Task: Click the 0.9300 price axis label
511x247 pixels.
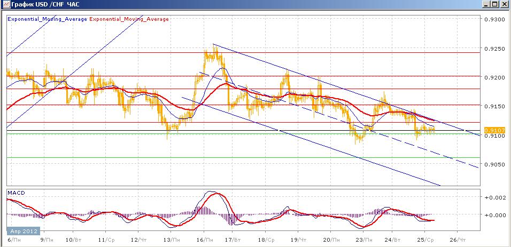Action: tap(494, 20)
